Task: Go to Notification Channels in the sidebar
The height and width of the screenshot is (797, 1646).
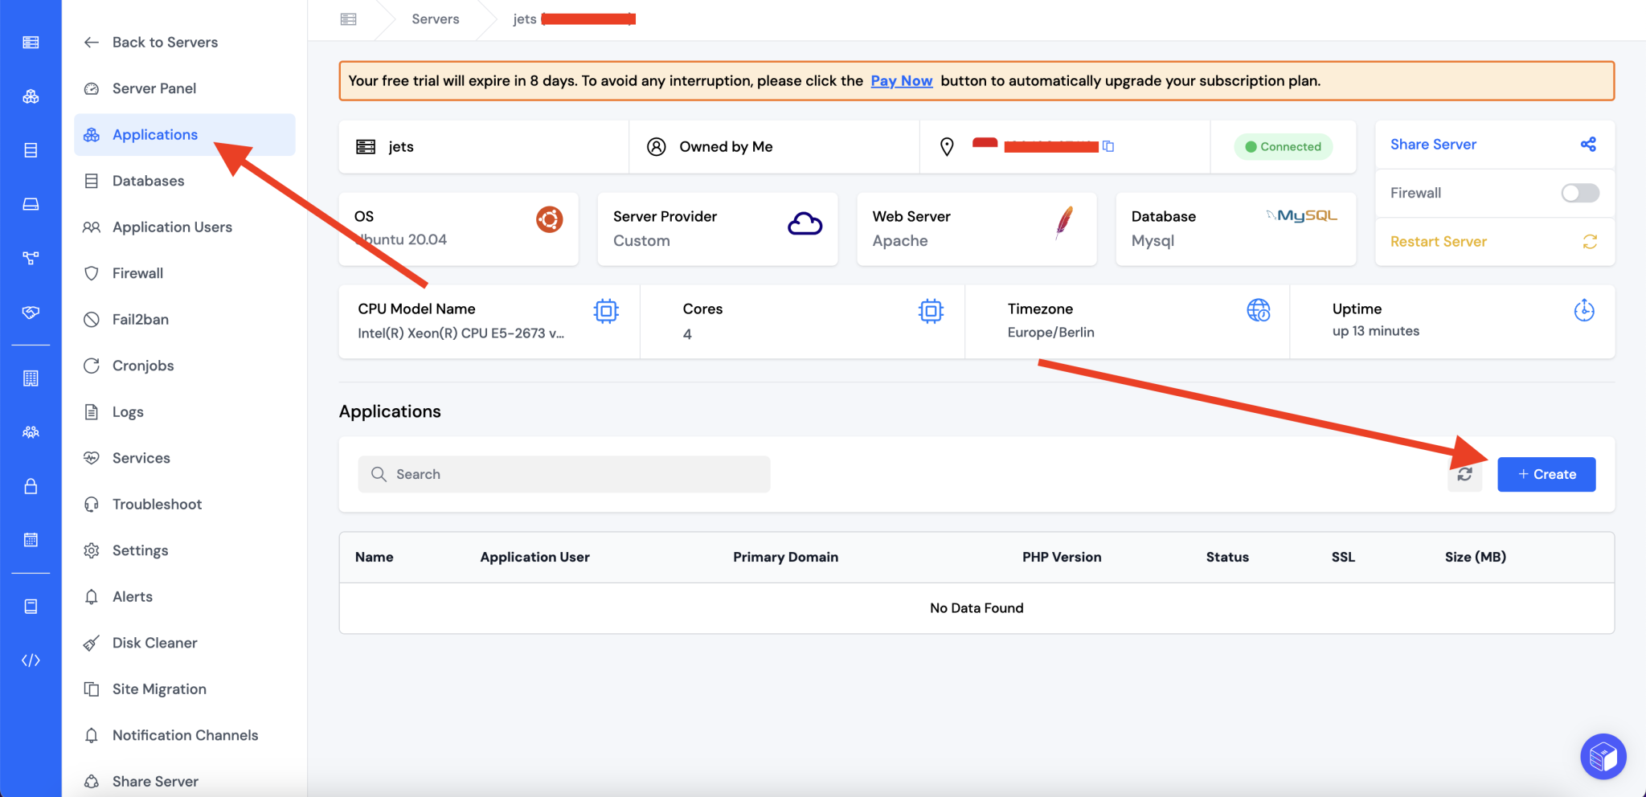Action: pyautogui.click(x=186, y=734)
